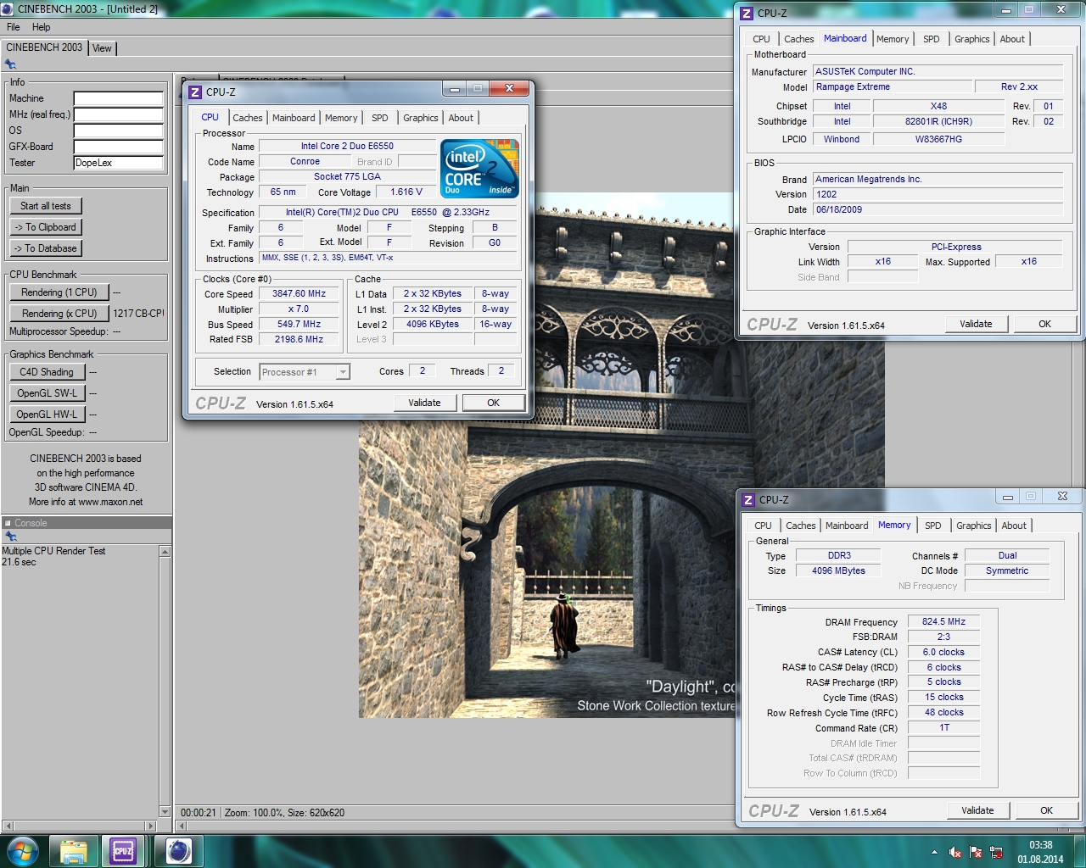Click Start all tests button

(x=46, y=206)
